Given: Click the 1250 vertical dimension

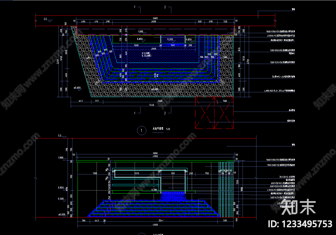Looking at the screenshot, I should point(237,182).
